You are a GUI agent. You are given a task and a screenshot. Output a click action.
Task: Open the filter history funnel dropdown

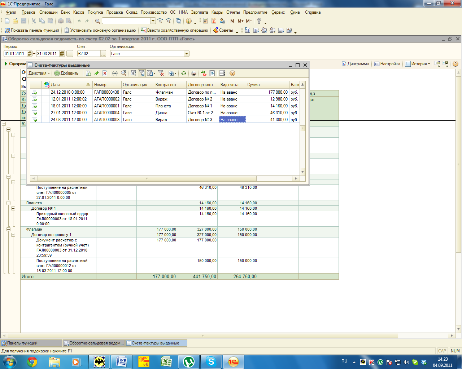pos(152,73)
